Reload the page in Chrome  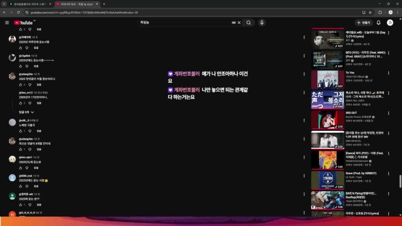pos(18,12)
